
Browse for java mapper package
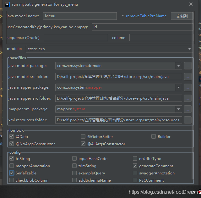(x=188, y=87)
